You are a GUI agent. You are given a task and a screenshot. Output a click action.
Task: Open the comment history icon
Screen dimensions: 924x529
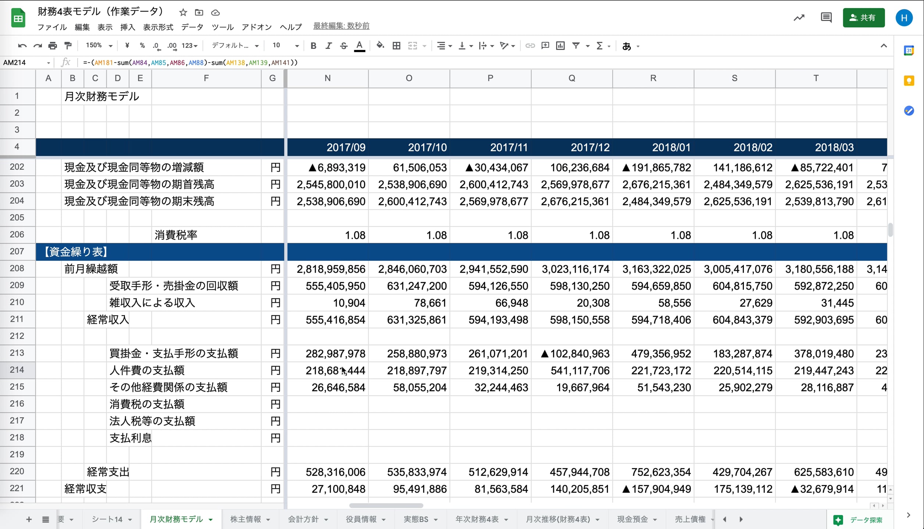point(826,18)
